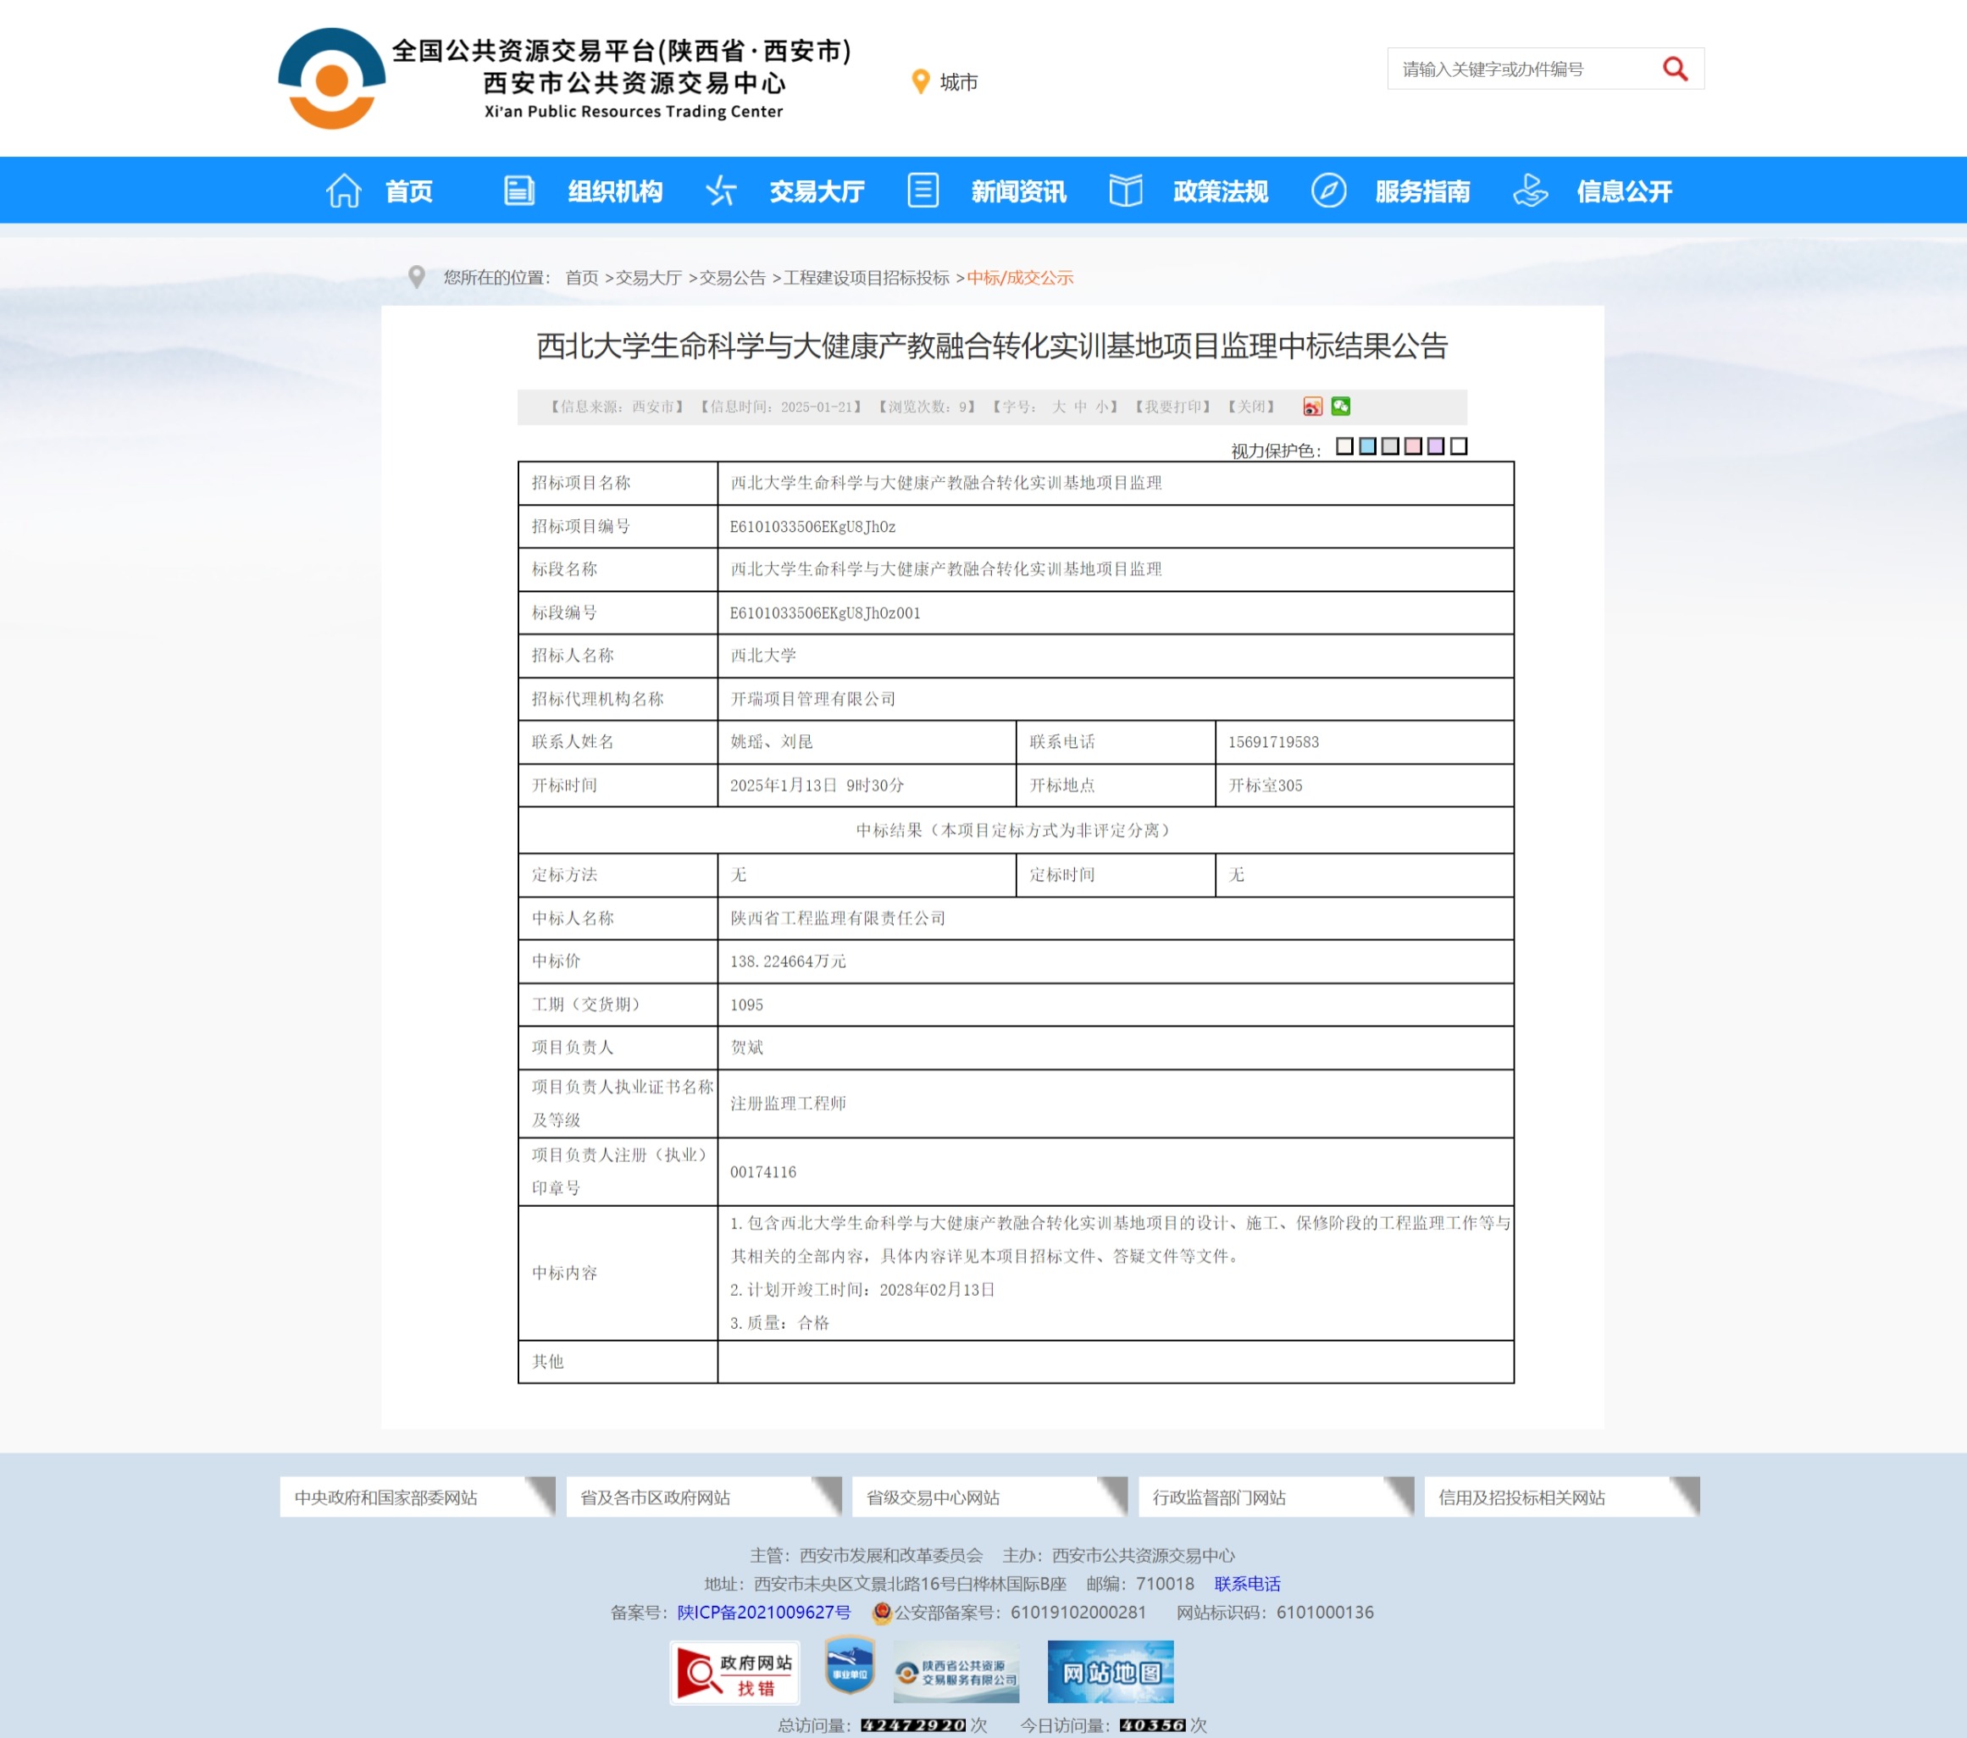Expand 中央政府和国家部委网站 dropdown
1967x1738 pixels.
[416, 1497]
